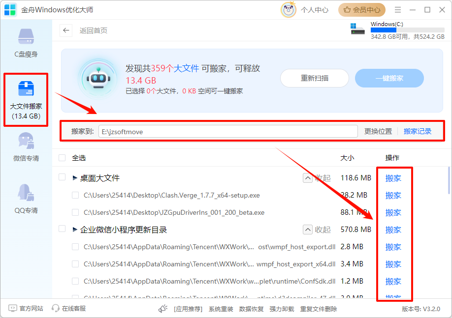Click 搬家 for wmpf_host_export.dll
This screenshot has height=318, width=452.
coord(393,247)
